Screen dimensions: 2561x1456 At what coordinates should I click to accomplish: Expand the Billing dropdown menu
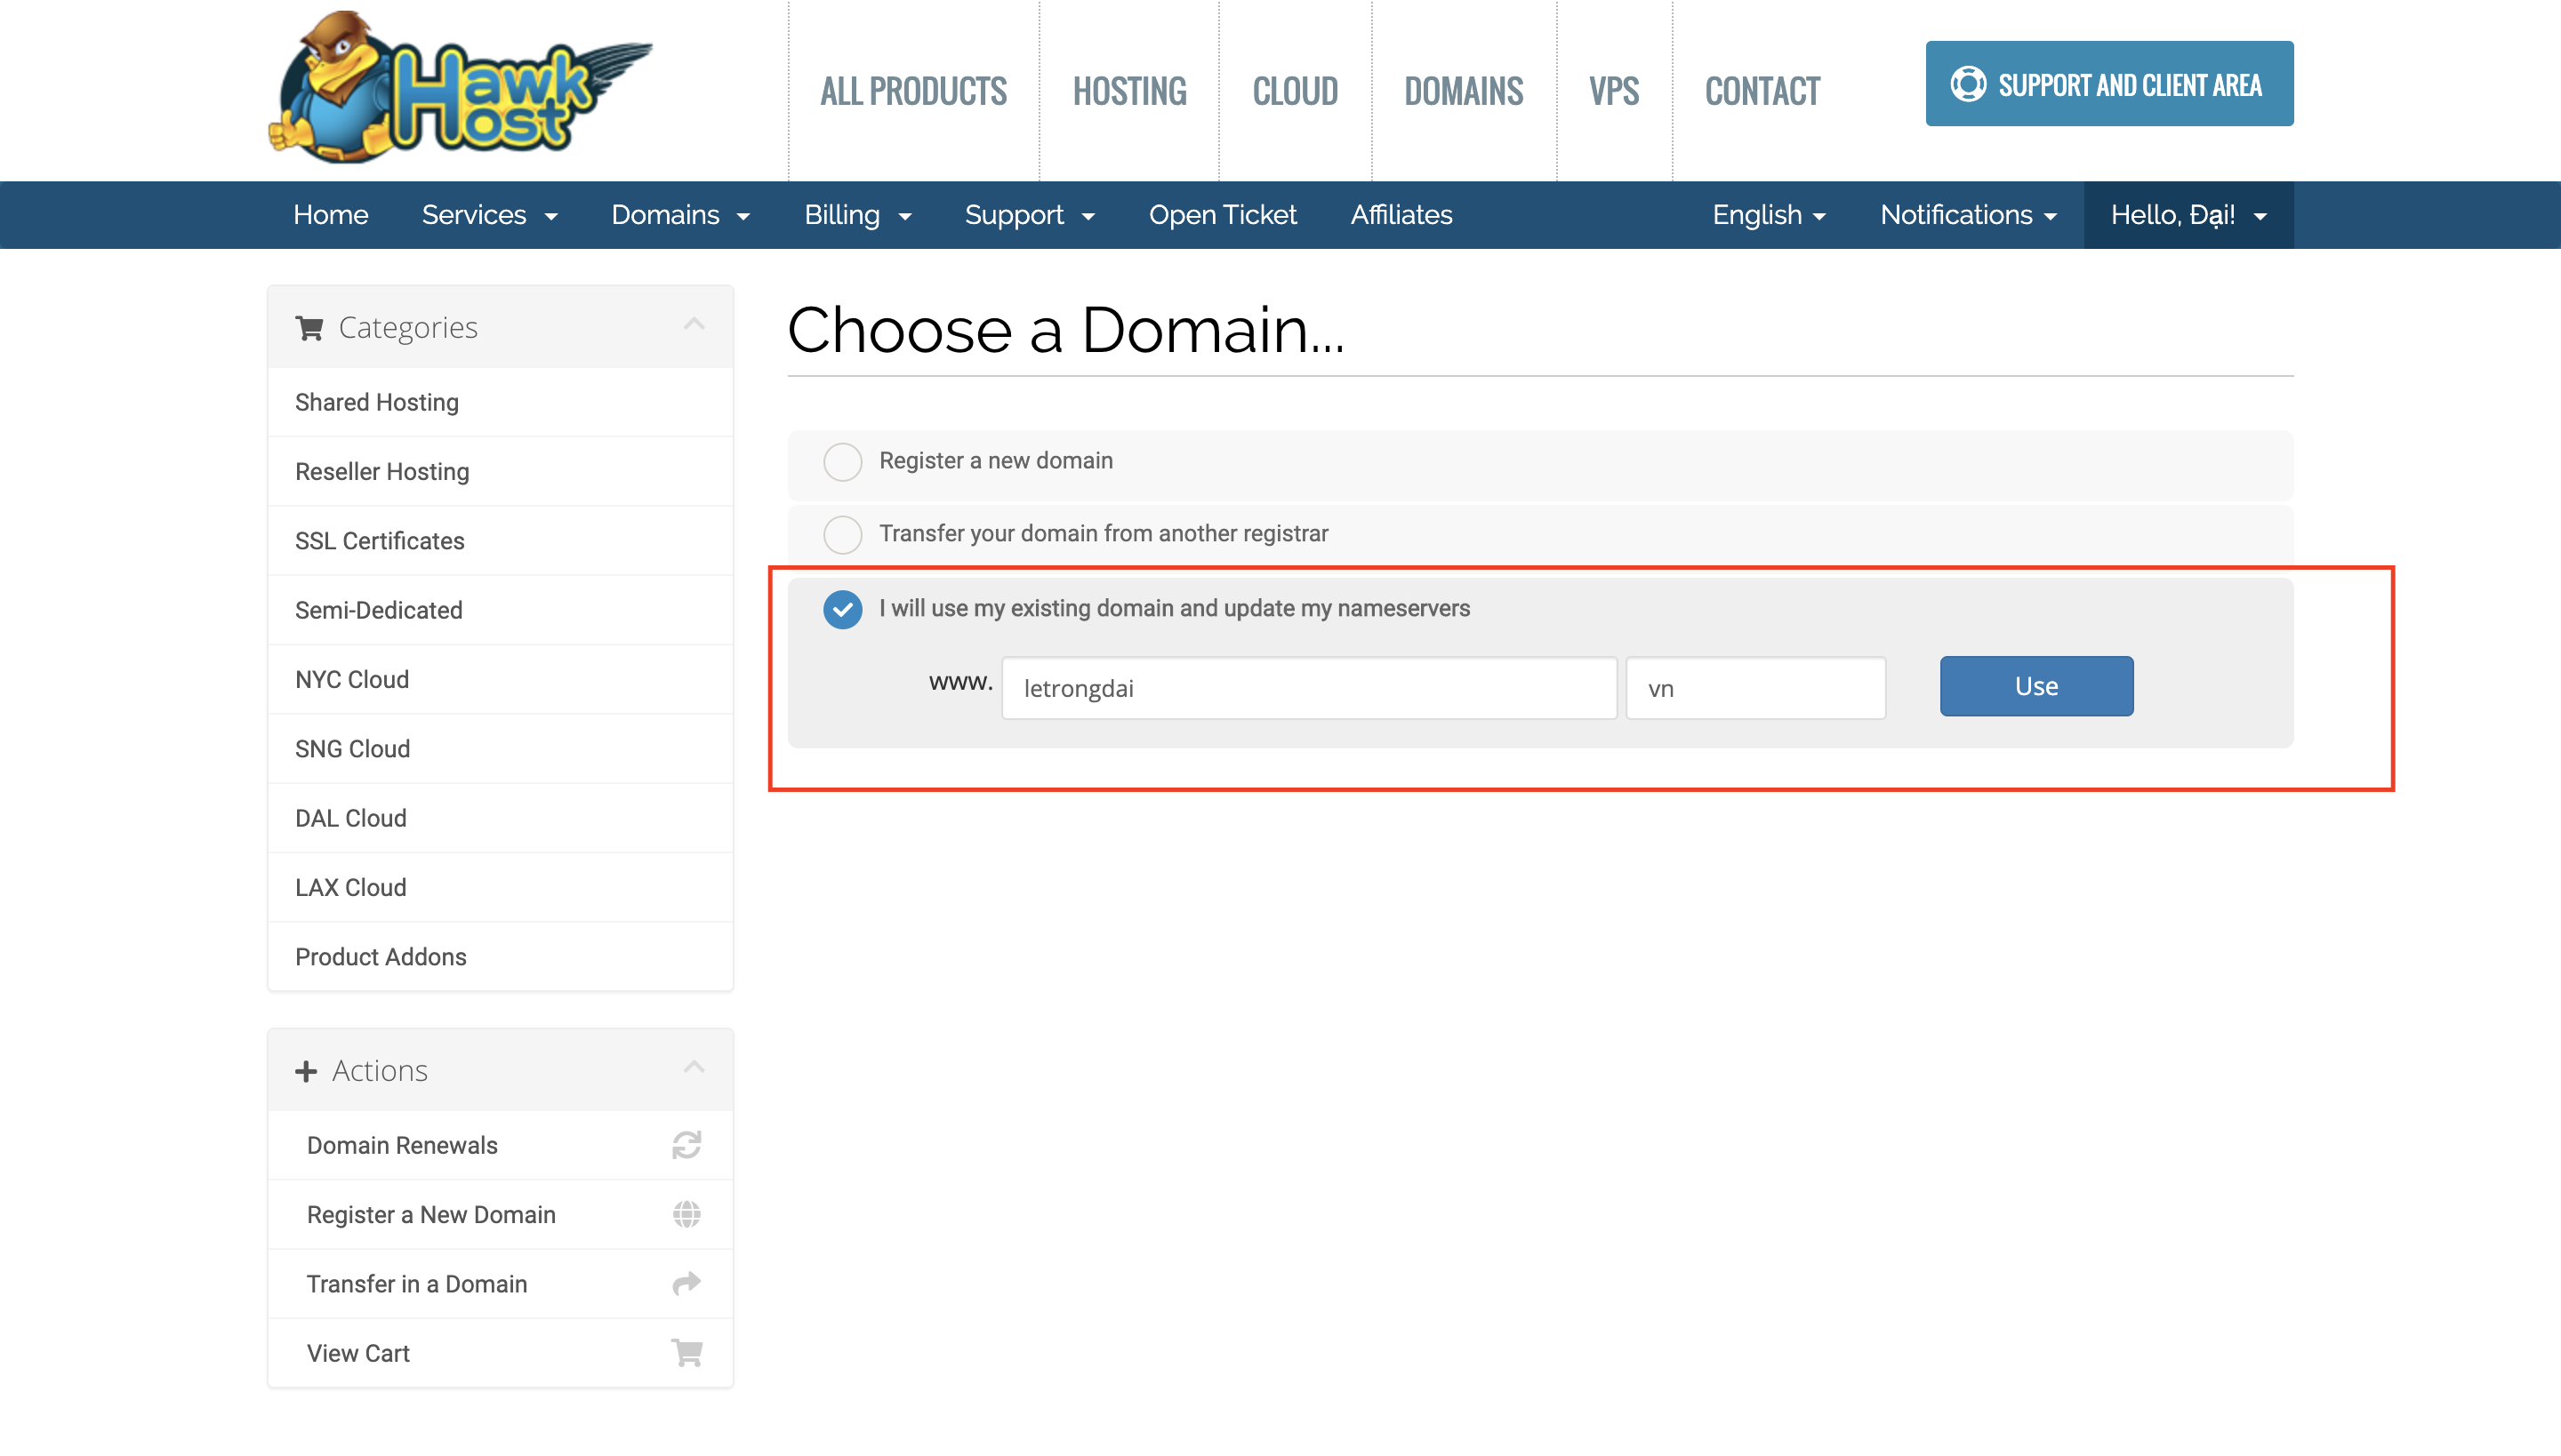click(856, 214)
